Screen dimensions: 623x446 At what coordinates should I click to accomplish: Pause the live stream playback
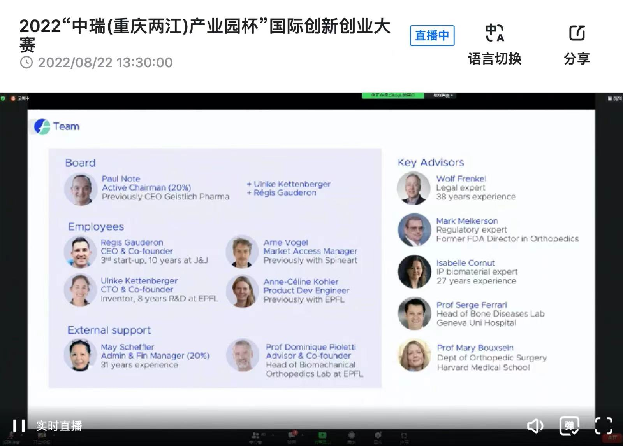pos(19,426)
